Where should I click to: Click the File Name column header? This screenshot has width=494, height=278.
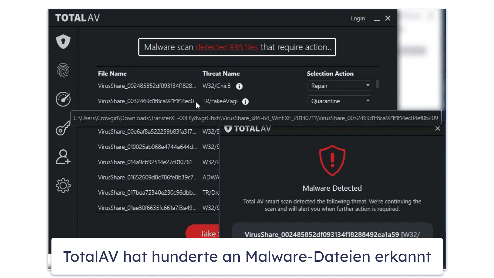click(x=112, y=74)
